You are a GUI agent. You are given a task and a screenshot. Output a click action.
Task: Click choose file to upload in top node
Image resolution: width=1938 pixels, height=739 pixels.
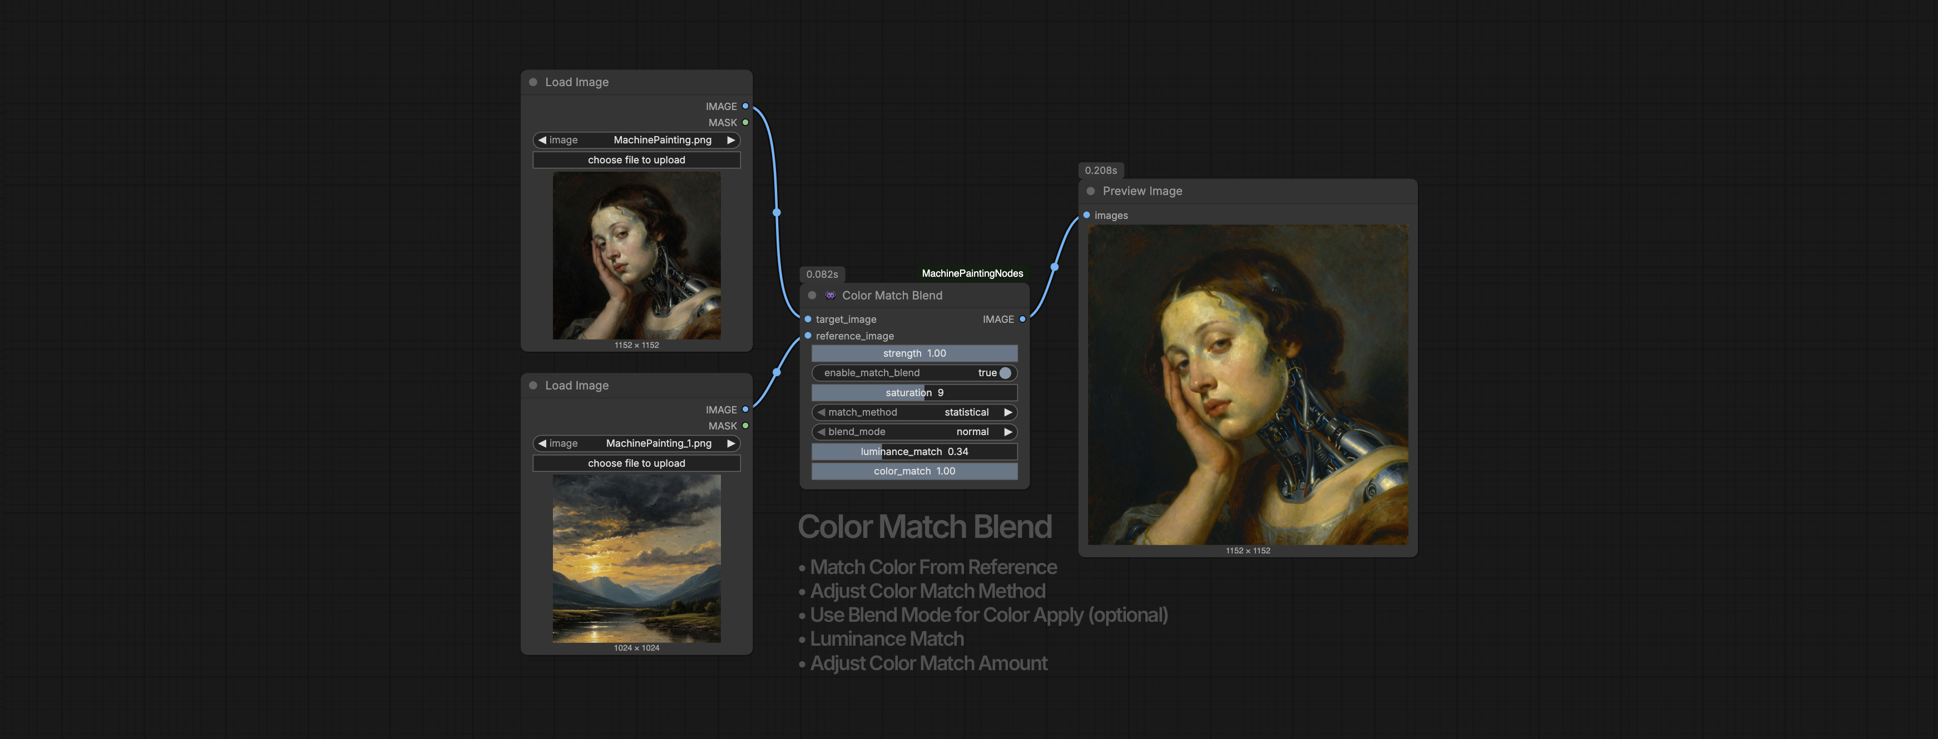pyautogui.click(x=636, y=160)
